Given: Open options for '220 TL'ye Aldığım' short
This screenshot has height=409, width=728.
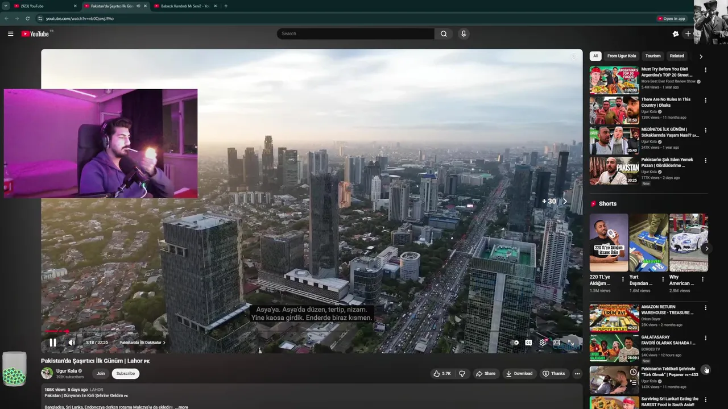Looking at the screenshot, I should 623,279.
